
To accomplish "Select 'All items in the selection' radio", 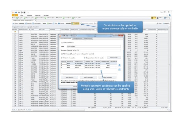I will (62, 58).
